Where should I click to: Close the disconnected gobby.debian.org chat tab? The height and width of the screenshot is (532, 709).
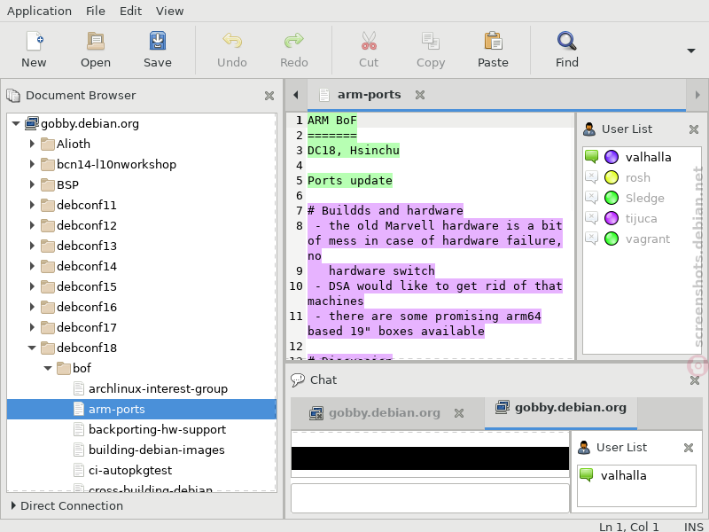coord(459,413)
